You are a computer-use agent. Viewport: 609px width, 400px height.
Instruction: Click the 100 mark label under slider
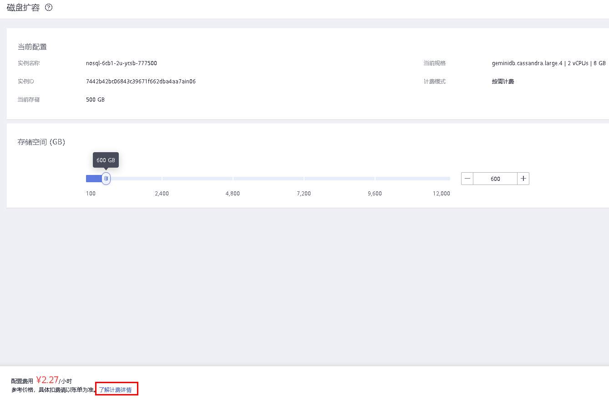coord(91,194)
